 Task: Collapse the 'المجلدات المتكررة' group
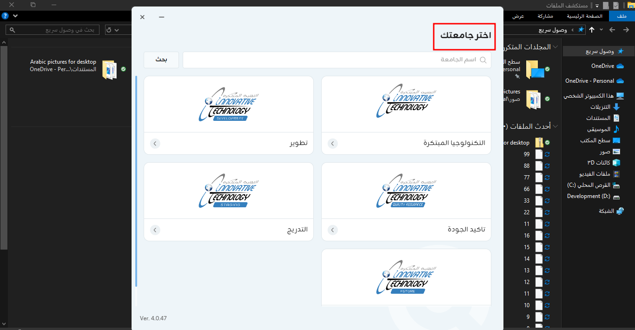pyautogui.click(x=555, y=47)
